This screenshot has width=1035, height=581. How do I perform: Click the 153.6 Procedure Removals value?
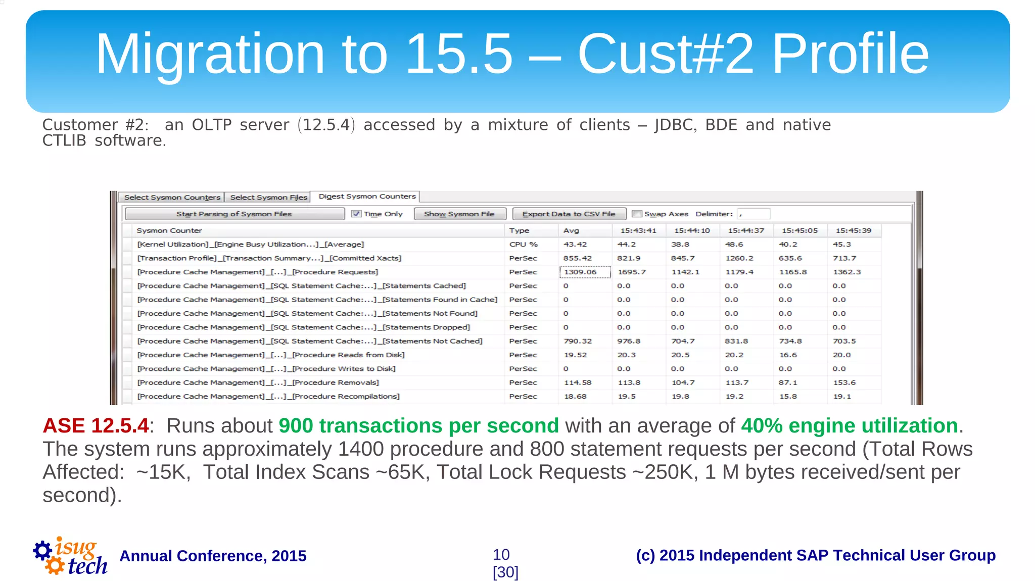[x=854, y=382]
